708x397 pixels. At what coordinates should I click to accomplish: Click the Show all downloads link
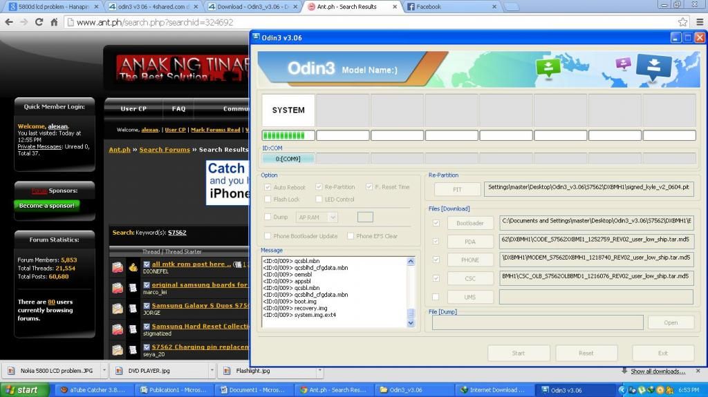click(x=658, y=371)
